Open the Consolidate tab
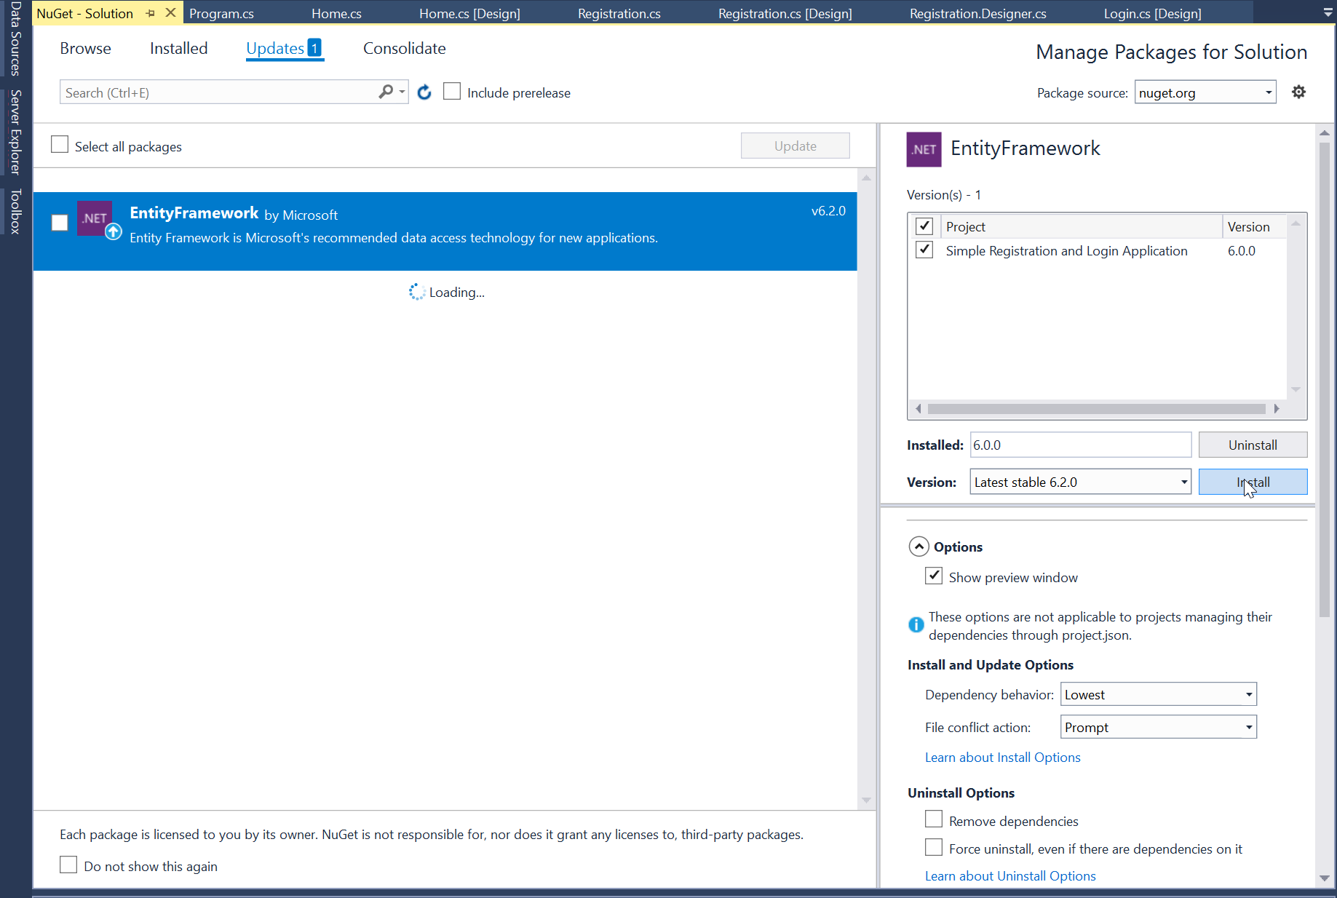 404,48
